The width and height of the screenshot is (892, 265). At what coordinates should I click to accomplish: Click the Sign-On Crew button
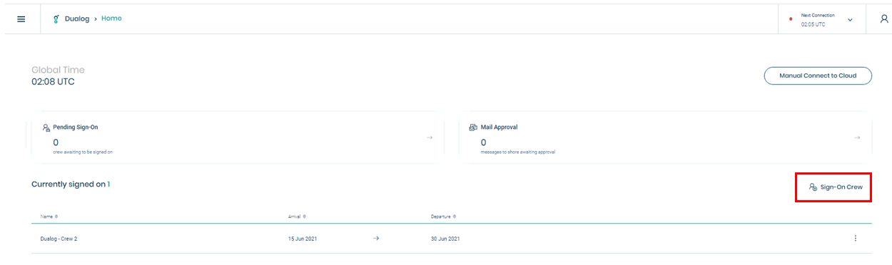pos(833,187)
